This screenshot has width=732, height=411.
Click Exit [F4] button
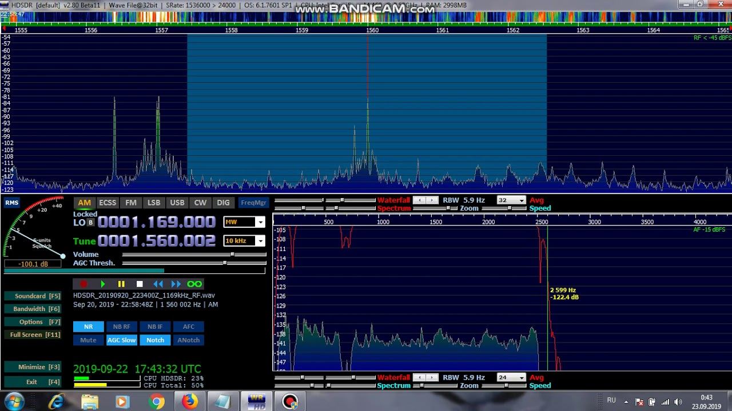click(x=33, y=382)
